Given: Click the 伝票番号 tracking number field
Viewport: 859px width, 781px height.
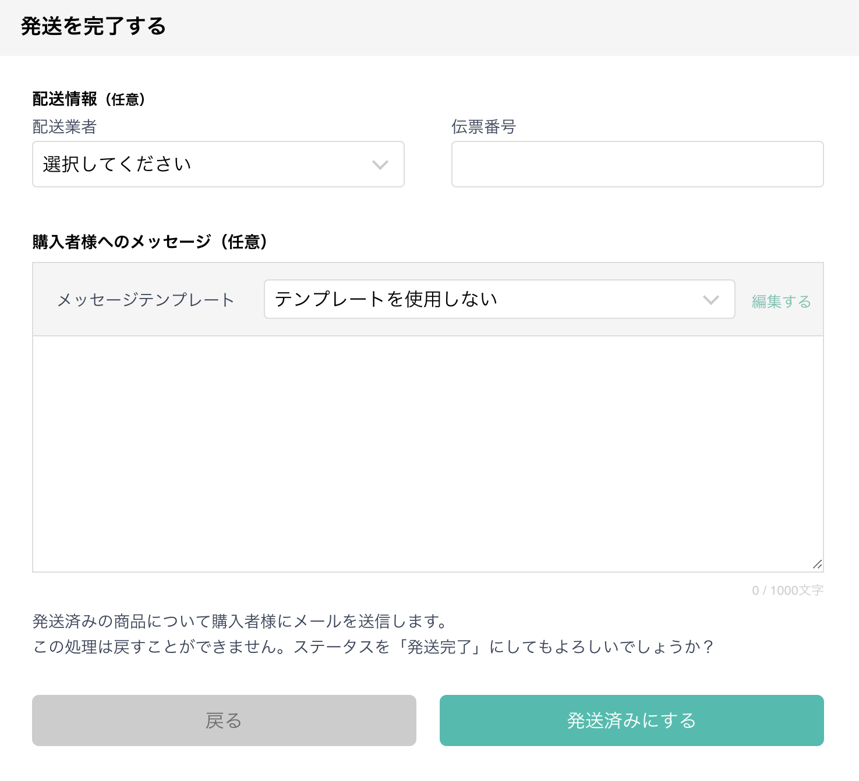Looking at the screenshot, I should [638, 164].
